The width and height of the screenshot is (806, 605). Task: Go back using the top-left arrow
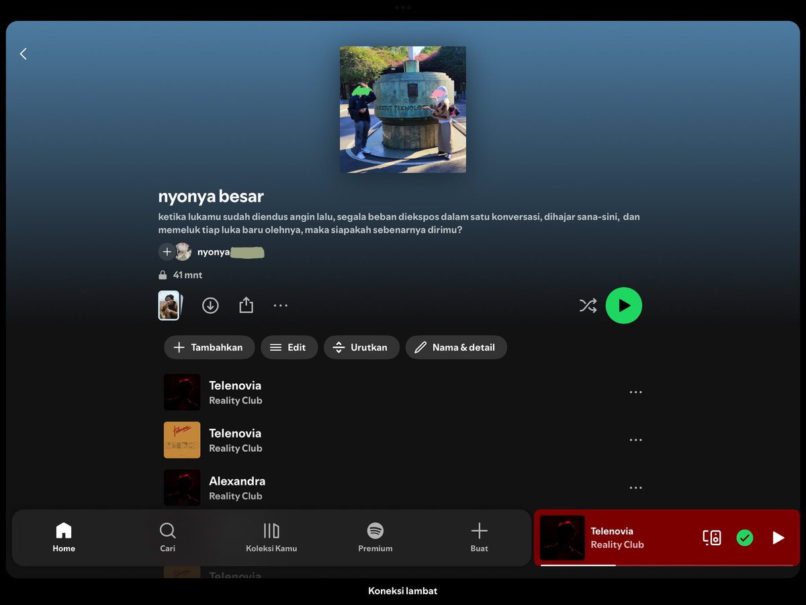[x=24, y=54]
